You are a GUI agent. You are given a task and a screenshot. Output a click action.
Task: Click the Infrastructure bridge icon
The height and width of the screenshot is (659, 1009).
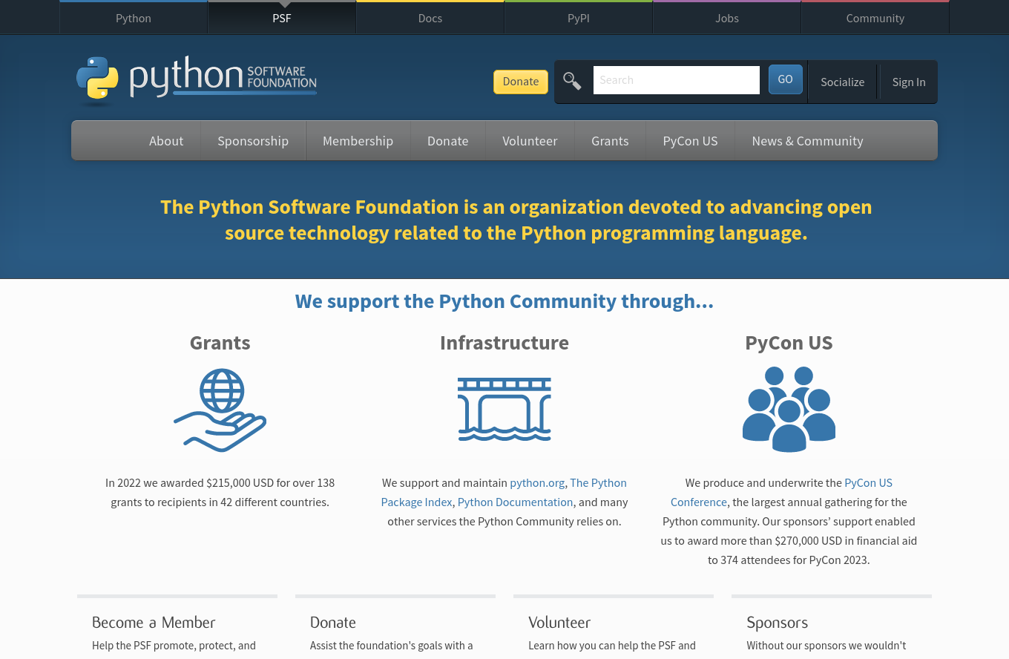(504, 409)
